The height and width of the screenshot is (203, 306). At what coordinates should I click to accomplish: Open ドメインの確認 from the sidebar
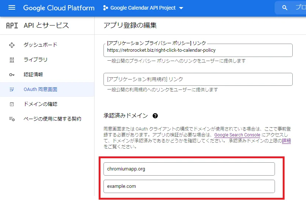click(x=40, y=104)
